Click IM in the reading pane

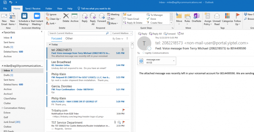(x=180, y=34)
